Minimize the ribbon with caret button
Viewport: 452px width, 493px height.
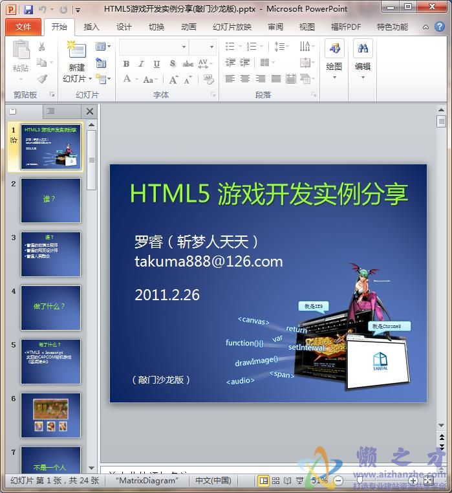click(425, 27)
